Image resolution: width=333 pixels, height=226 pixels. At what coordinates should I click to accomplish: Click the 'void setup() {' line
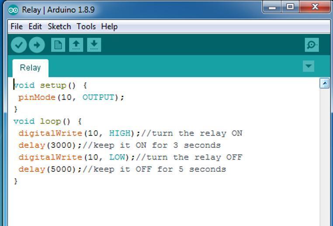click(50, 85)
